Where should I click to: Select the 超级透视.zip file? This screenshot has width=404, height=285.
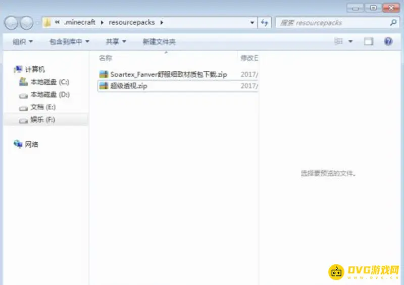pos(129,86)
